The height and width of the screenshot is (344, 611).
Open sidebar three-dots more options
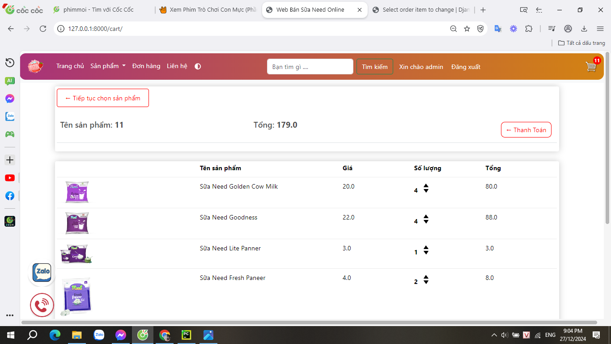pos(10,315)
